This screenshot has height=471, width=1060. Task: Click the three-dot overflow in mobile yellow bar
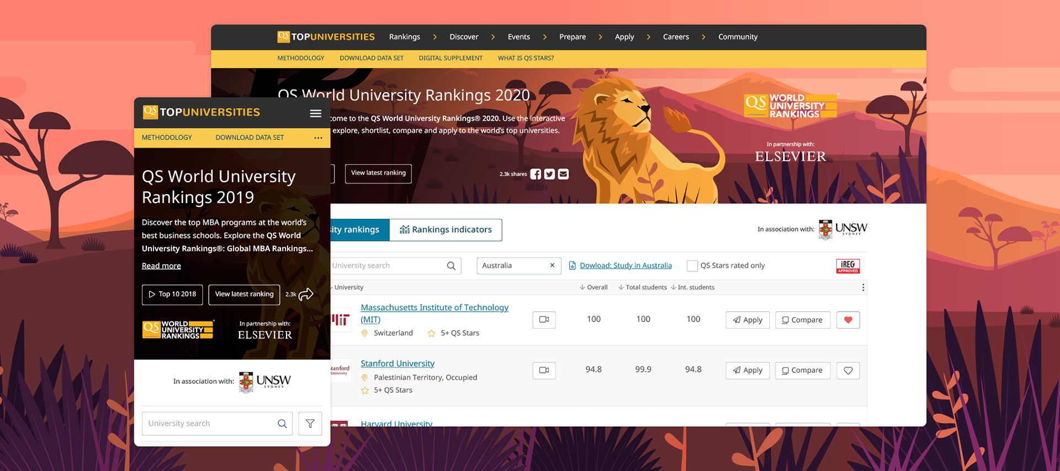pos(318,138)
